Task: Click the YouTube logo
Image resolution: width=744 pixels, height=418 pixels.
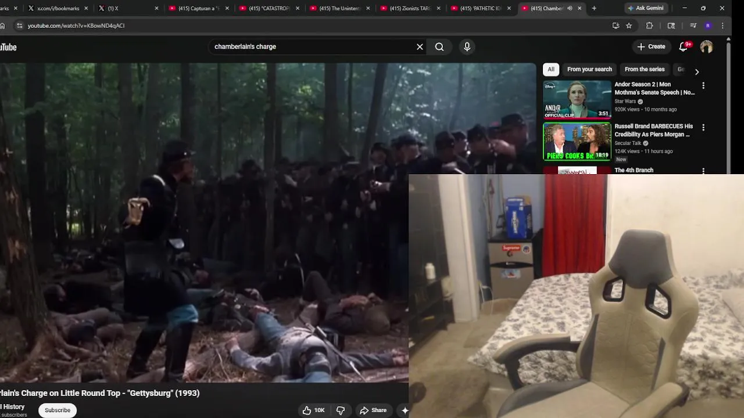Action: click(x=8, y=47)
